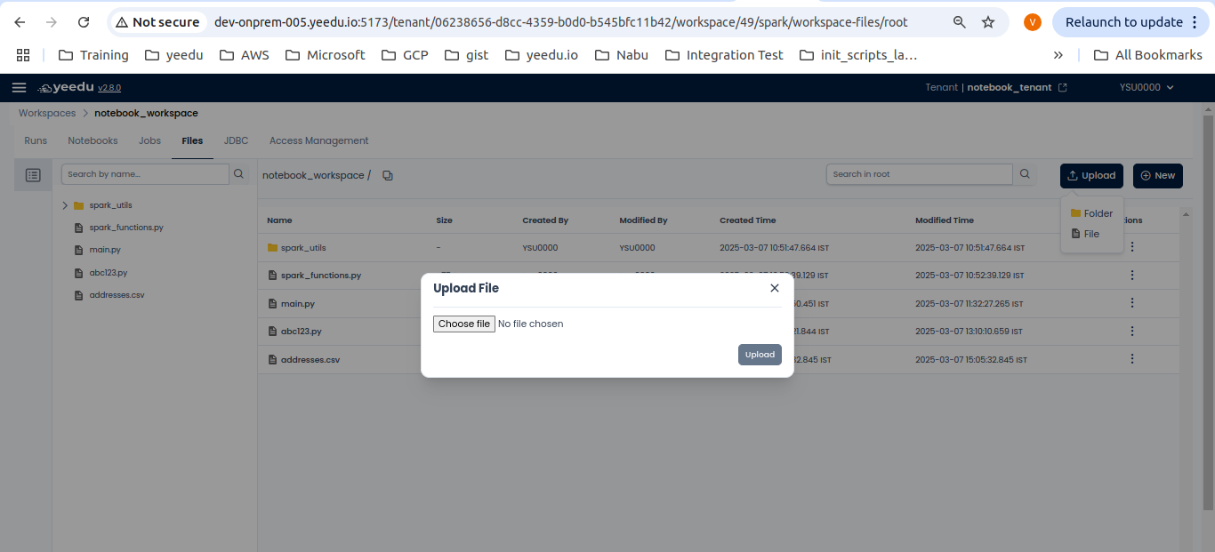Click the browser back arrow
Image resolution: width=1215 pixels, height=552 pixels.
click(x=20, y=22)
